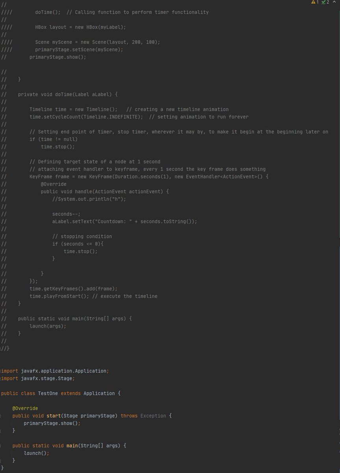This screenshot has height=473, width=340.
Task: Click '// setting animation to run forever' comment
Action: tap(199, 117)
